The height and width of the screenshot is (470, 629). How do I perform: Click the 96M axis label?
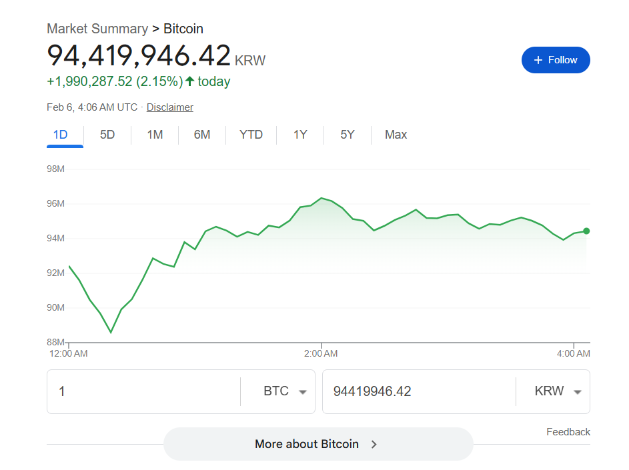pyautogui.click(x=55, y=204)
